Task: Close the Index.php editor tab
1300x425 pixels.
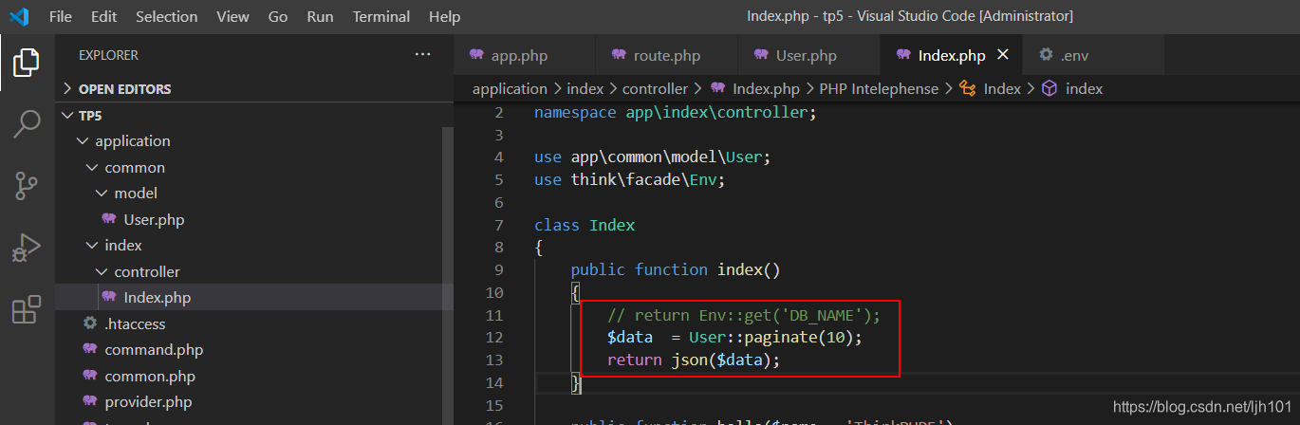Action: click(x=1004, y=55)
